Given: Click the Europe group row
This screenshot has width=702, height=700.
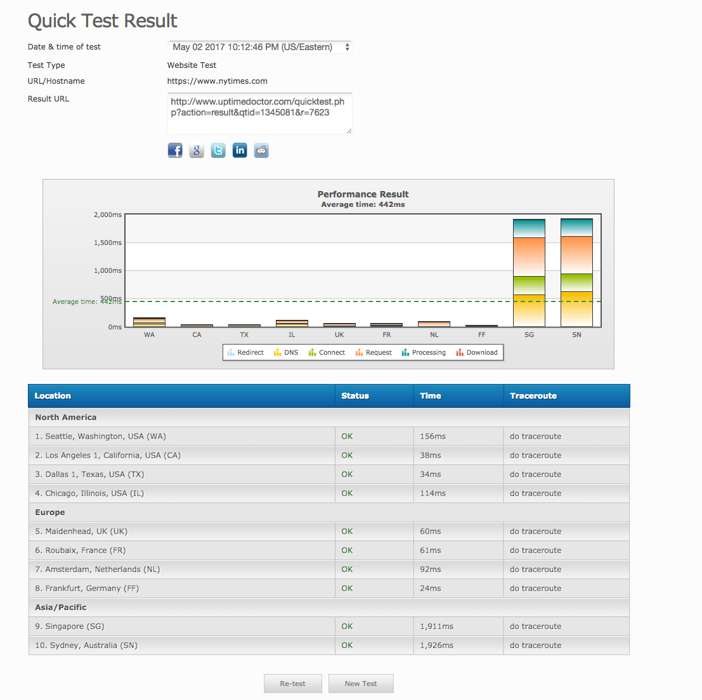Looking at the screenshot, I should (x=329, y=512).
